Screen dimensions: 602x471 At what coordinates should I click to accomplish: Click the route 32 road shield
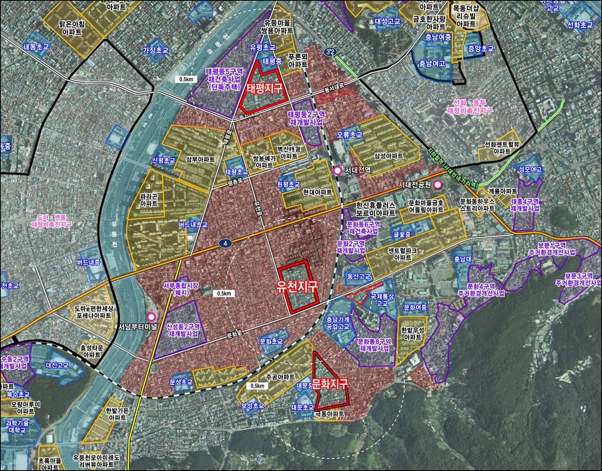point(328,51)
